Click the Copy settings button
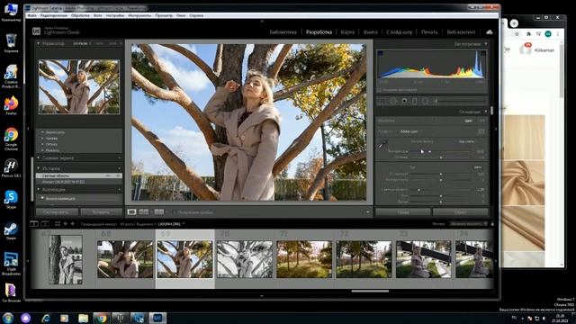 click(x=57, y=212)
